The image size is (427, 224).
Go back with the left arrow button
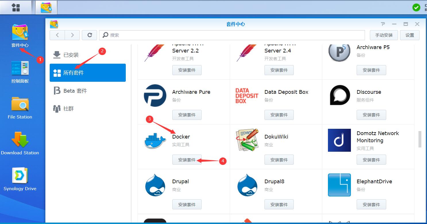click(57, 35)
